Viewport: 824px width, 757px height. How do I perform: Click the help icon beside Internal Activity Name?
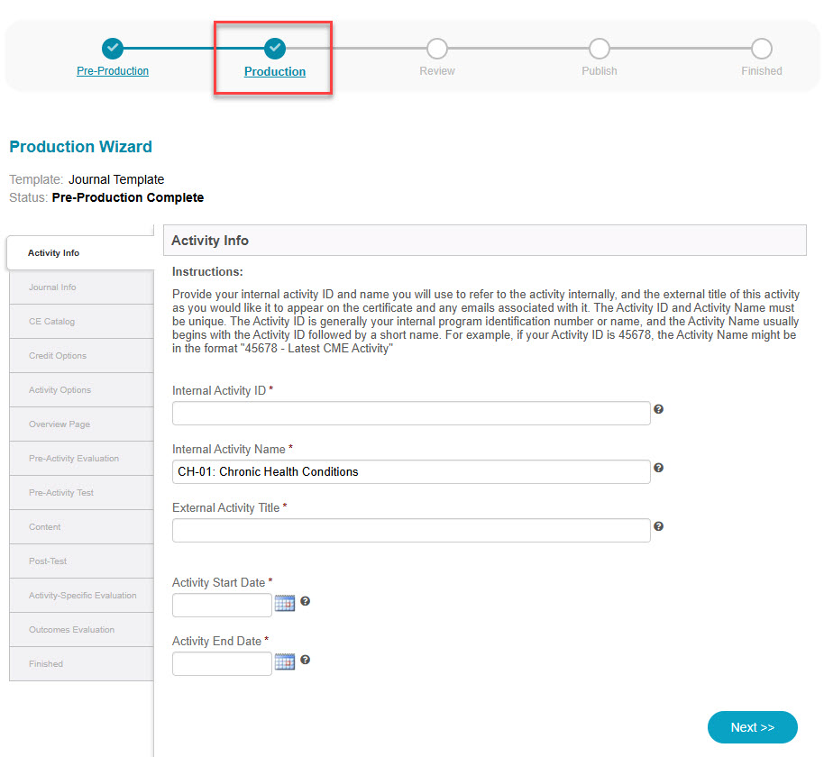(x=658, y=468)
